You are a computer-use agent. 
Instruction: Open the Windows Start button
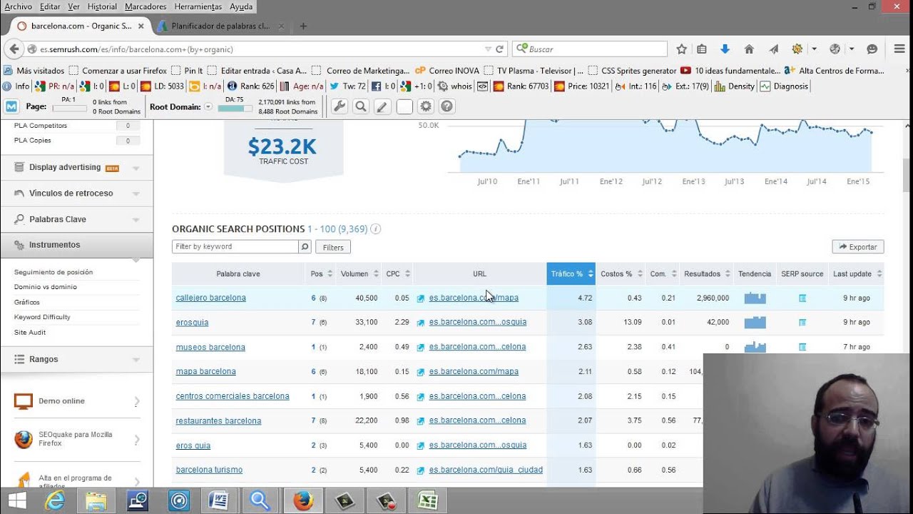click(16, 500)
